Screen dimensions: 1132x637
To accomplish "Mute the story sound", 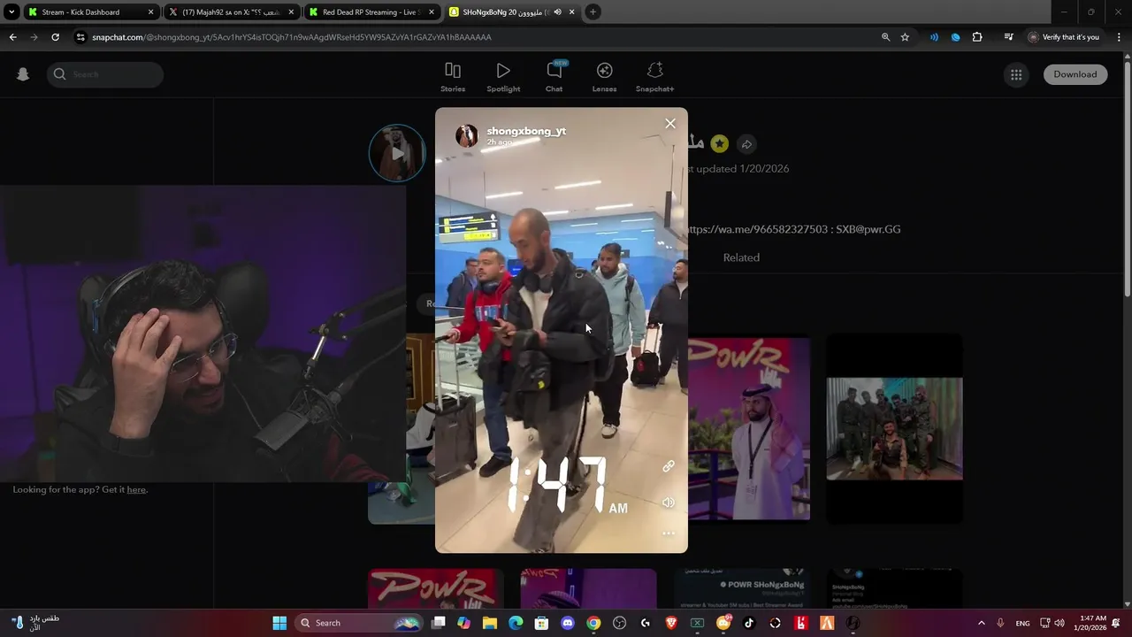I will pyautogui.click(x=669, y=503).
